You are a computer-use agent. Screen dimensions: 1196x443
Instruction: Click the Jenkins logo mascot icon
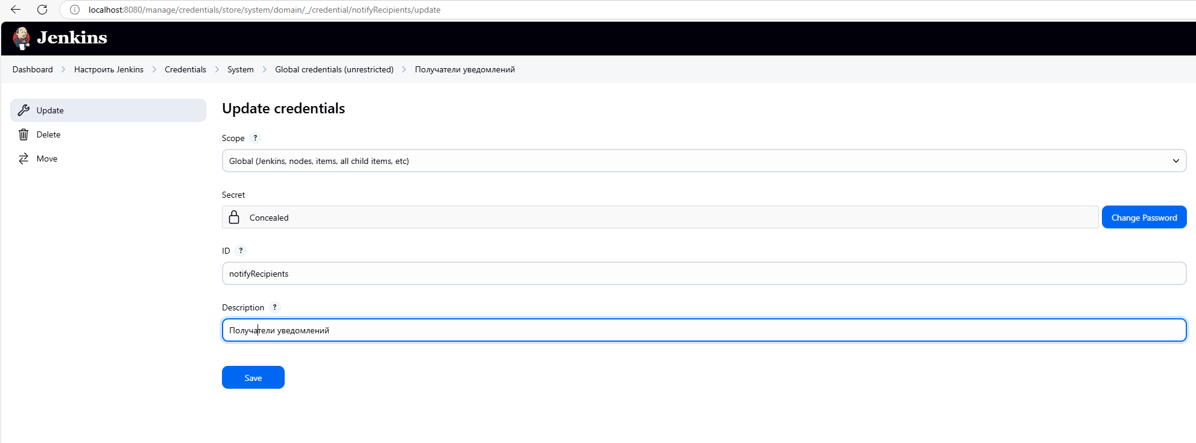click(x=22, y=38)
